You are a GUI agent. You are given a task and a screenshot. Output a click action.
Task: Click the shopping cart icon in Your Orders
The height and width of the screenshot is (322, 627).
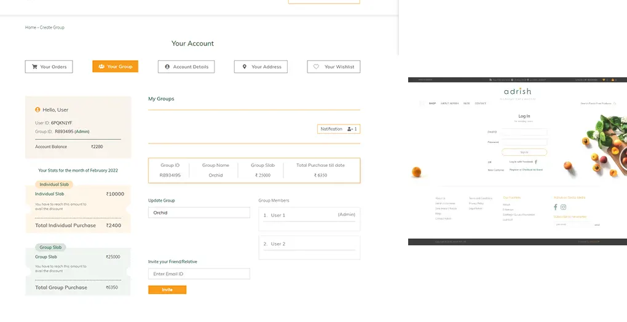pos(34,67)
